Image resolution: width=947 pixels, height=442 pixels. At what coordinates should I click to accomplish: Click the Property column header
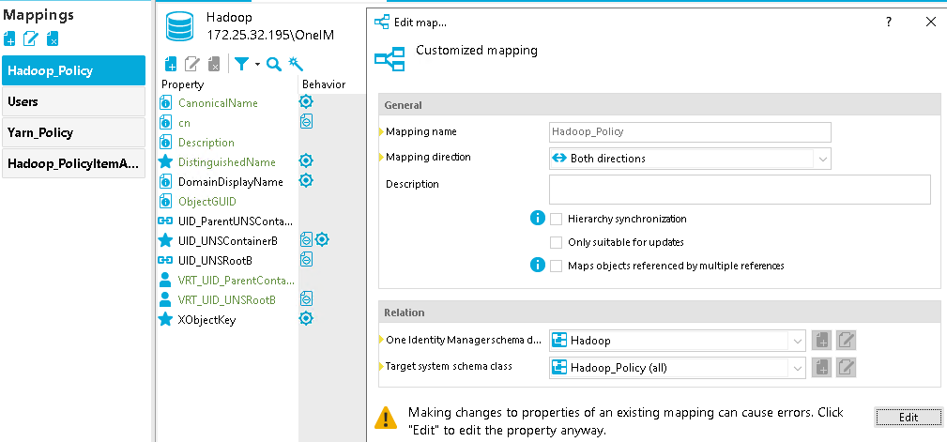pos(182,84)
